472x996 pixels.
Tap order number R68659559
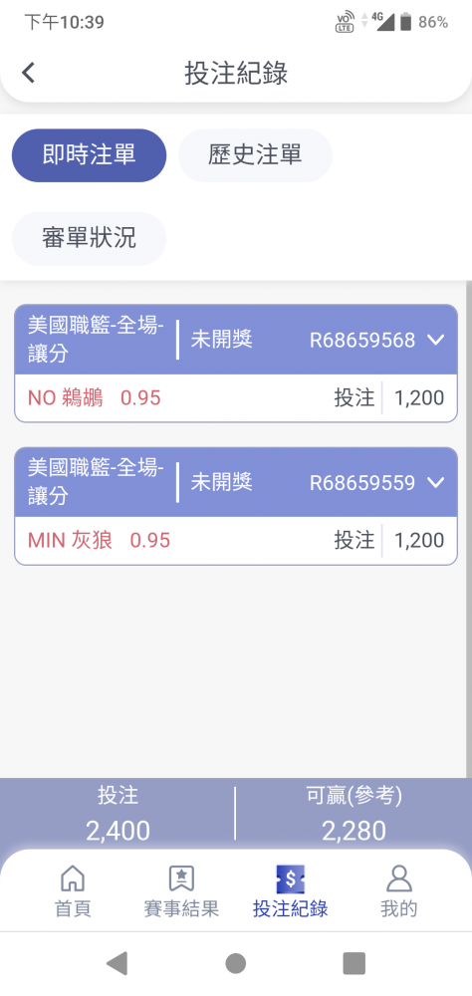tap(362, 483)
